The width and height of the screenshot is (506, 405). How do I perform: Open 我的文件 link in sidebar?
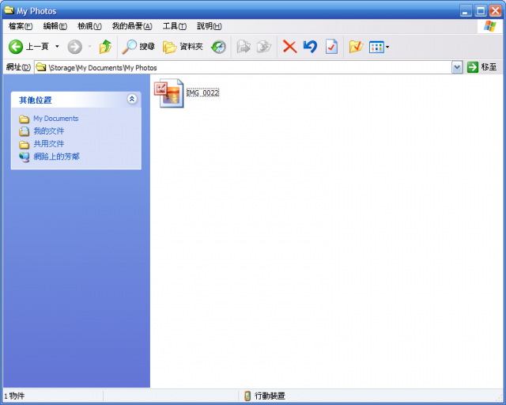[49, 131]
